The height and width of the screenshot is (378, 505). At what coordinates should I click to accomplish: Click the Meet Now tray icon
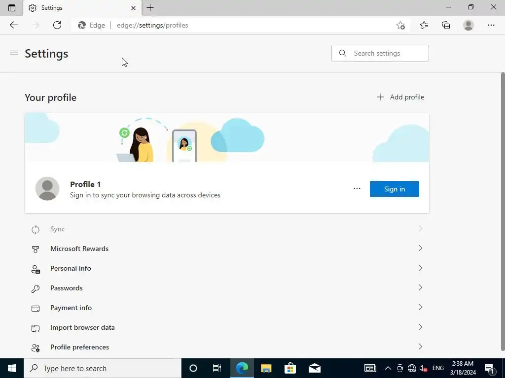click(x=400, y=368)
